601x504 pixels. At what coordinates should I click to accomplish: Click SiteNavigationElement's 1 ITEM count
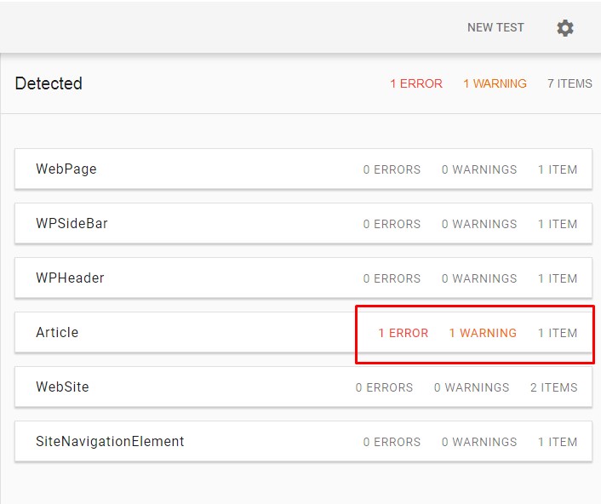pos(558,442)
